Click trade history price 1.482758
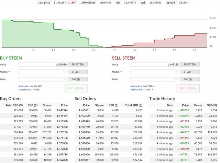220x163 pixels. [183, 127]
